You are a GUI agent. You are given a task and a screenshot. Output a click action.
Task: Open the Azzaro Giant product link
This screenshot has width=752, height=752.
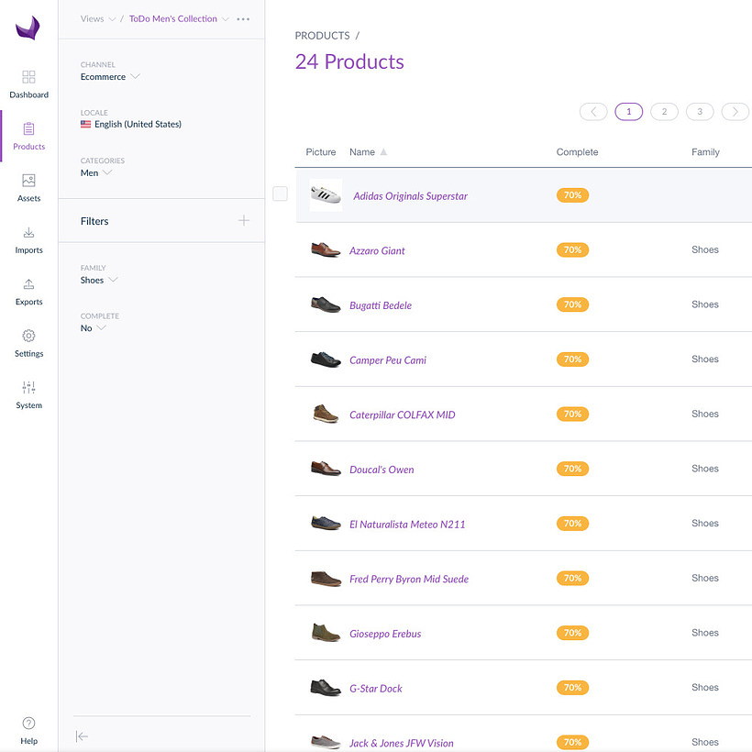click(377, 251)
